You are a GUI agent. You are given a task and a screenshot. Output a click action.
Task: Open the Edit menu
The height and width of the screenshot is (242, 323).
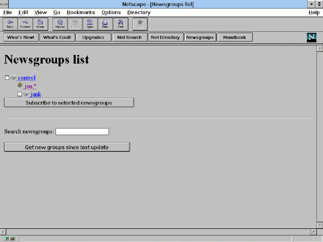[x=23, y=13]
